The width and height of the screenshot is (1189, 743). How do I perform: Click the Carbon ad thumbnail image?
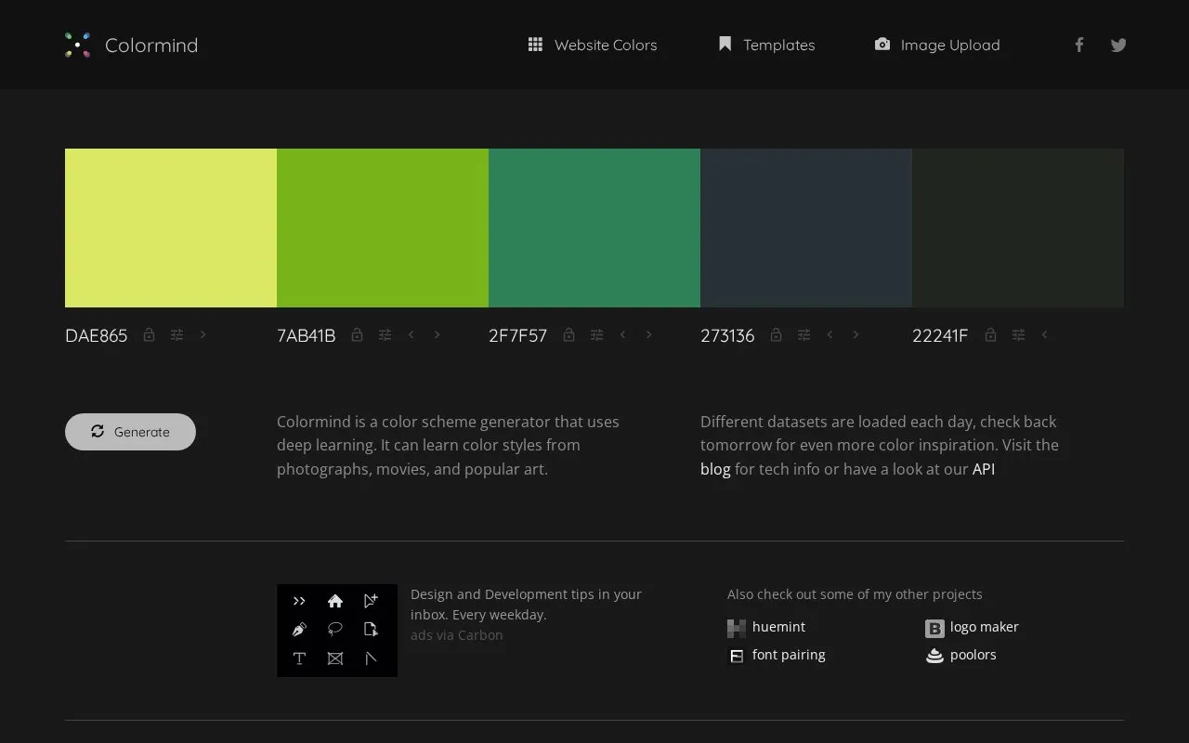click(x=337, y=631)
